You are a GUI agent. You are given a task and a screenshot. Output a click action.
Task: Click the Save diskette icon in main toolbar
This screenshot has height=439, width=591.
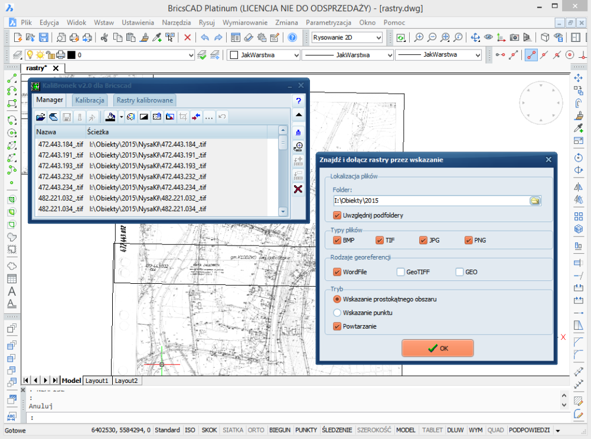click(44, 37)
